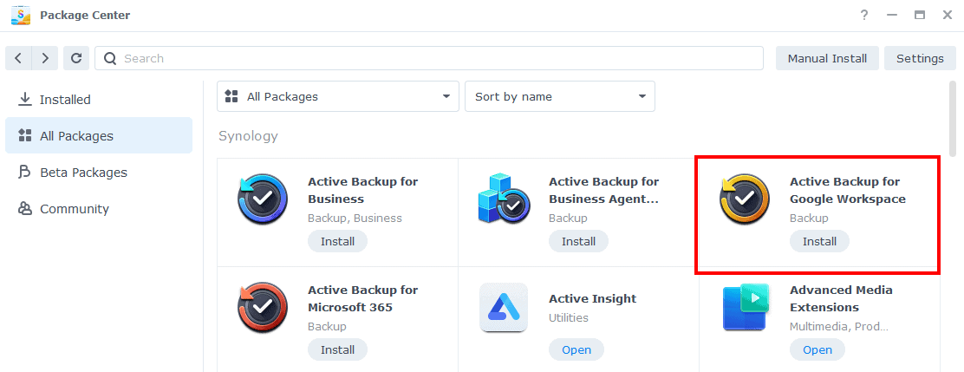Click the Advanced Media Extensions icon
964x372 pixels.
(745, 307)
